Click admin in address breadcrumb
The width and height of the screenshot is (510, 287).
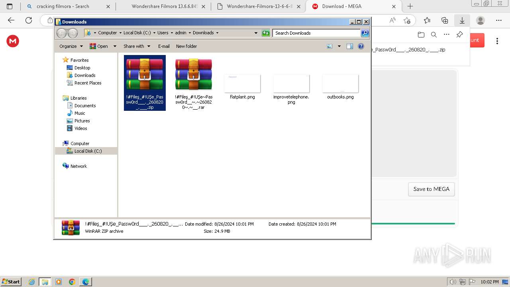tap(180, 33)
